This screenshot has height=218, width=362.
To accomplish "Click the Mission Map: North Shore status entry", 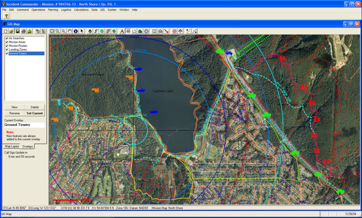I will click(x=167, y=208).
